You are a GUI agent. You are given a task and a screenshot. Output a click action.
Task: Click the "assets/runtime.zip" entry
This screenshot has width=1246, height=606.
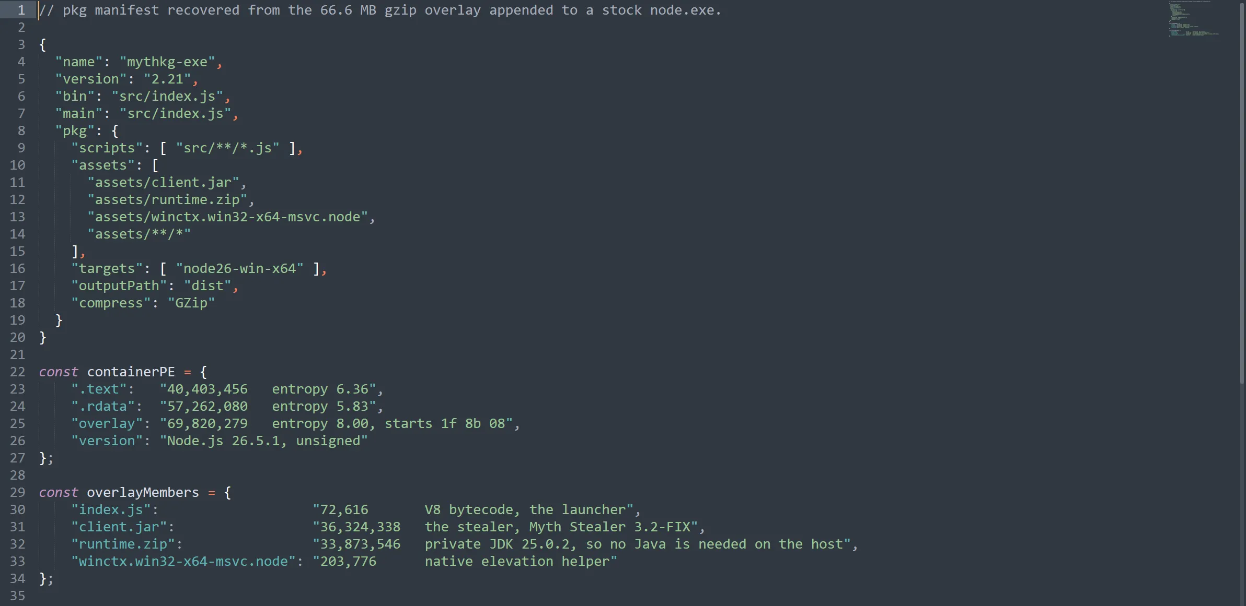[167, 200]
